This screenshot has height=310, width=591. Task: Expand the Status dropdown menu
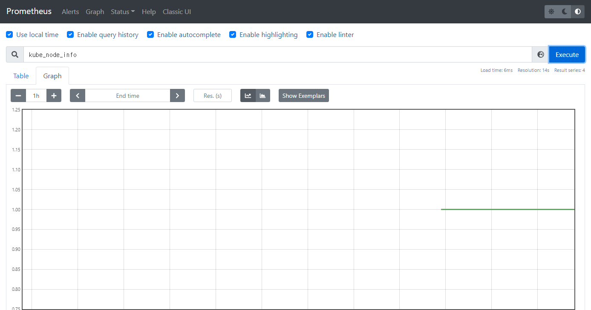pyautogui.click(x=123, y=11)
